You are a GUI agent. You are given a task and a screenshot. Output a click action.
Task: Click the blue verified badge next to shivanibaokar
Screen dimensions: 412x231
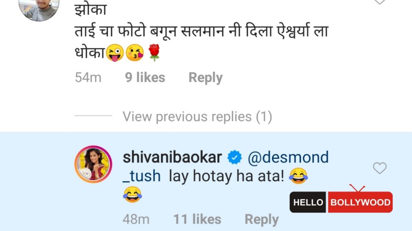point(235,157)
